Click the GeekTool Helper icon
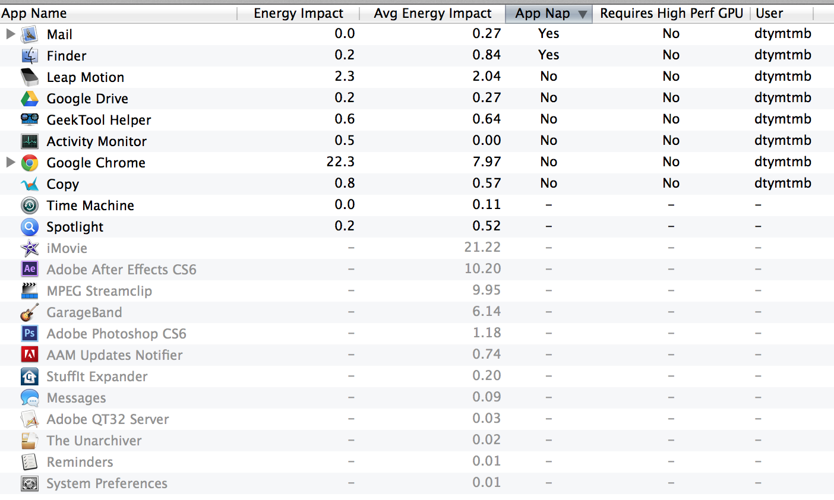Screen dimensions: 834x500 click(30, 119)
